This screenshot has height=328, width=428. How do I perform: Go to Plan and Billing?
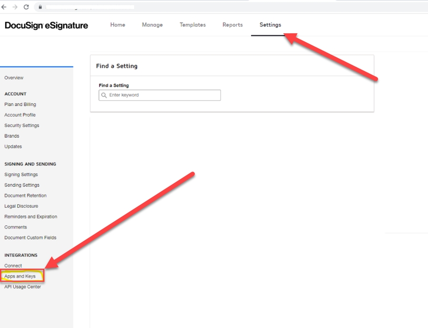point(20,104)
